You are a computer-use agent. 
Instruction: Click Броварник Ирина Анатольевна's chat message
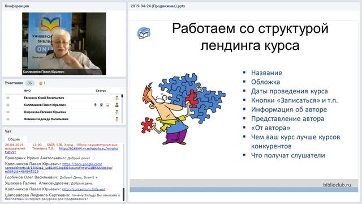48,158
